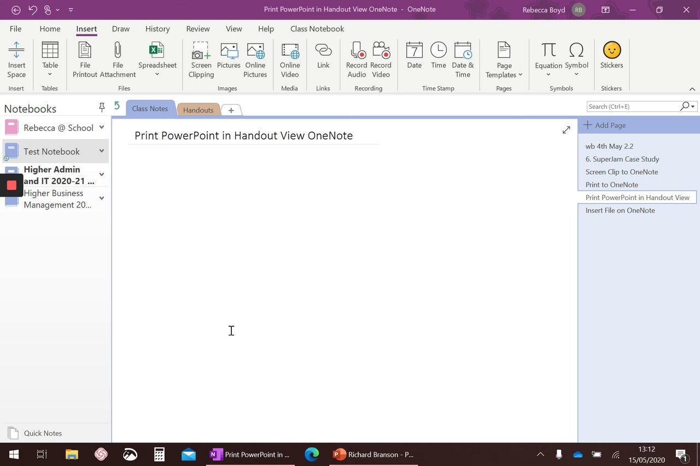Insert a Symbol
700x466 pixels.
(x=576, y=55)
